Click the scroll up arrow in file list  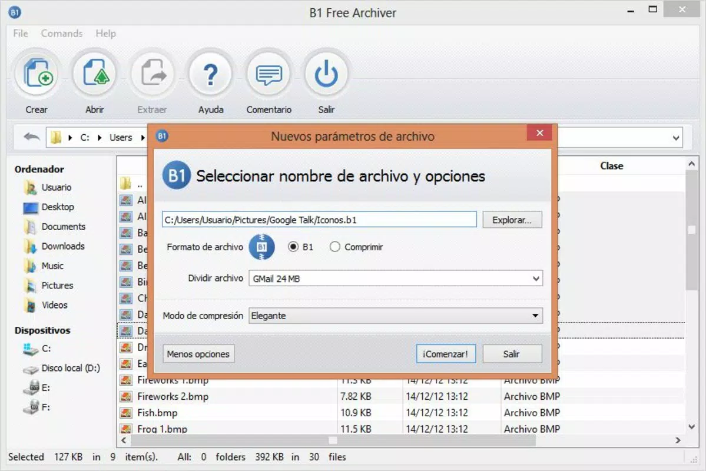(x=691, y=164)
